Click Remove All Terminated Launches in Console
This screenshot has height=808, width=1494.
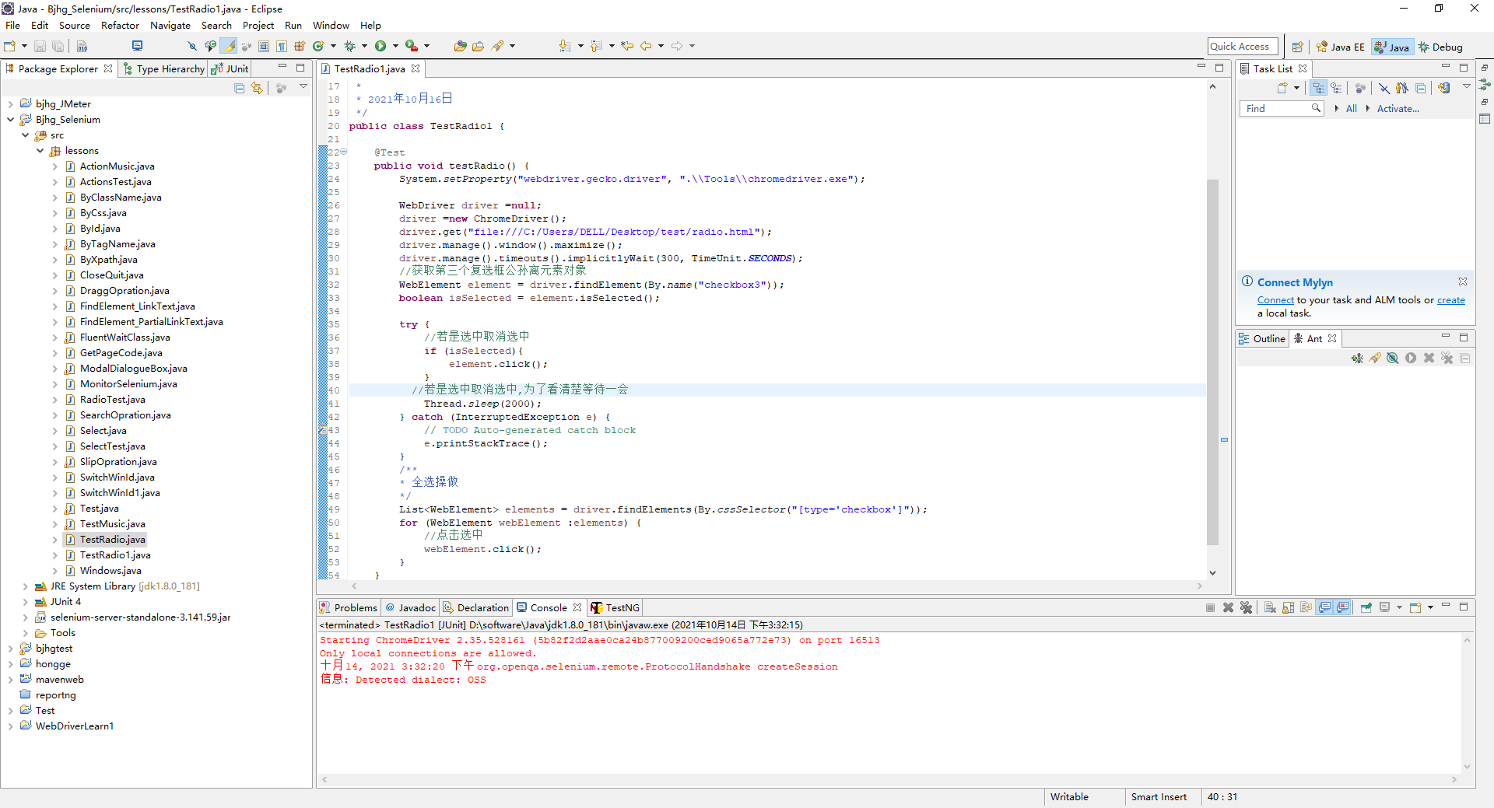(1246, 607)
